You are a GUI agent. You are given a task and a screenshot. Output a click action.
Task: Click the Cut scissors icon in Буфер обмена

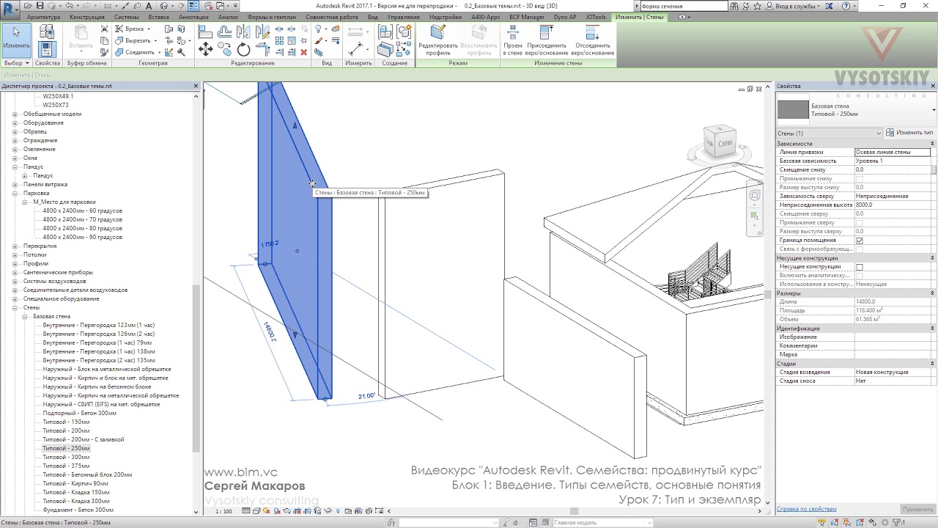tap(104, 29)
